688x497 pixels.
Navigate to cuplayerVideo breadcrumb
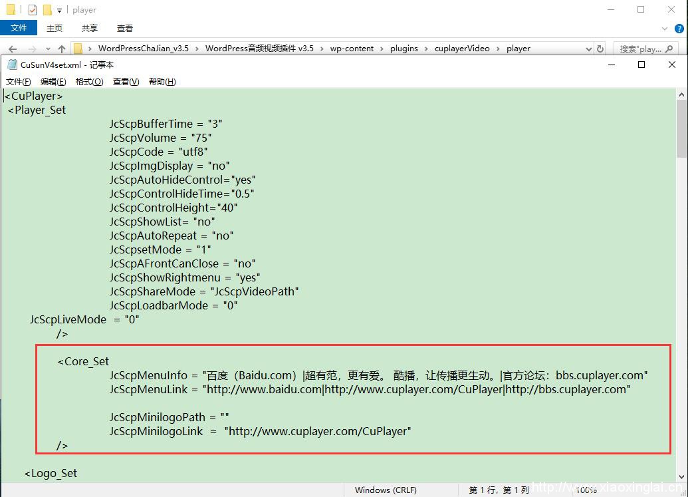click(x=462, y=49)
